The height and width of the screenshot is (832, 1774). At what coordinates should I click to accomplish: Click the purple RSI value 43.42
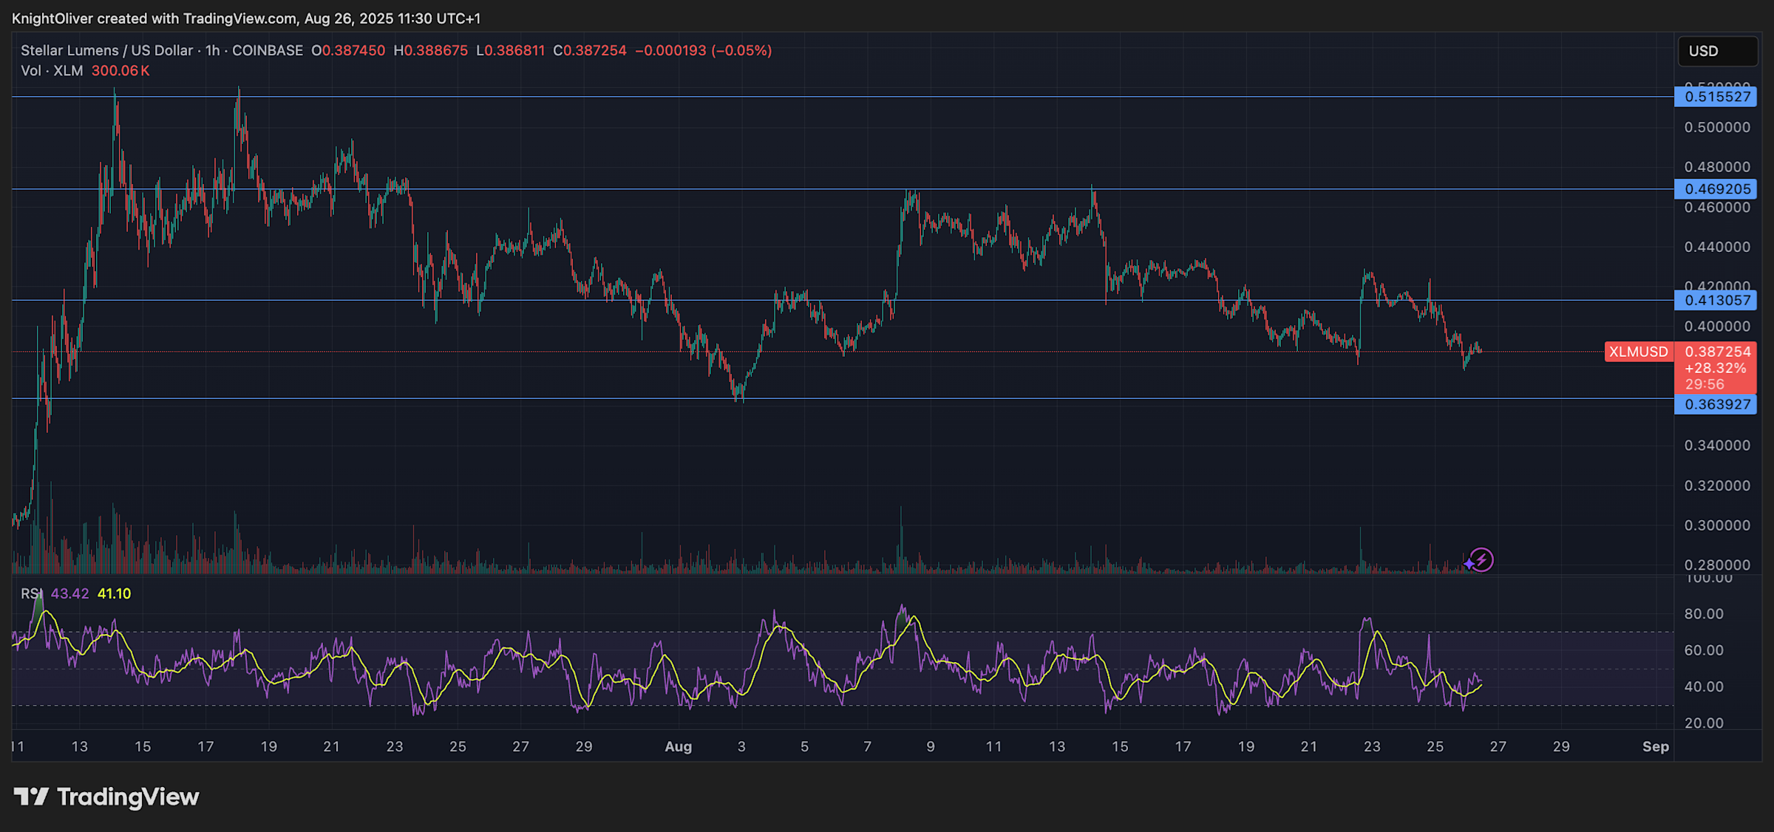point(70,593)
